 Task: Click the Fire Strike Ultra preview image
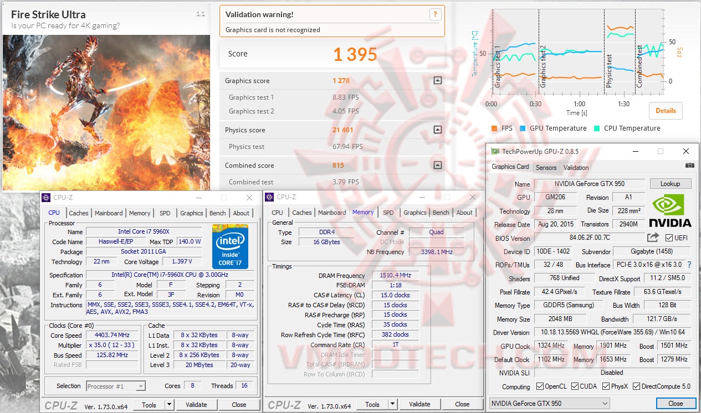pyautogui.click(x=106, y=113)
